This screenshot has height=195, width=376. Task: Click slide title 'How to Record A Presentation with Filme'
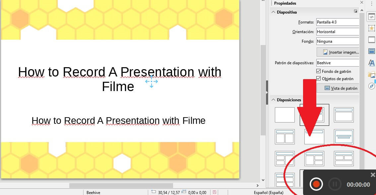coord(120,79)
